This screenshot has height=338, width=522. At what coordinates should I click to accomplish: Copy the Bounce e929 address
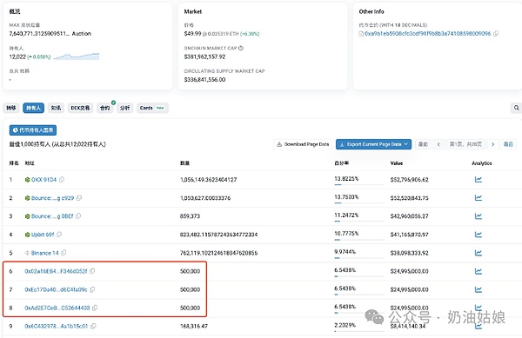pyautogui.click(x=79, y=198)
